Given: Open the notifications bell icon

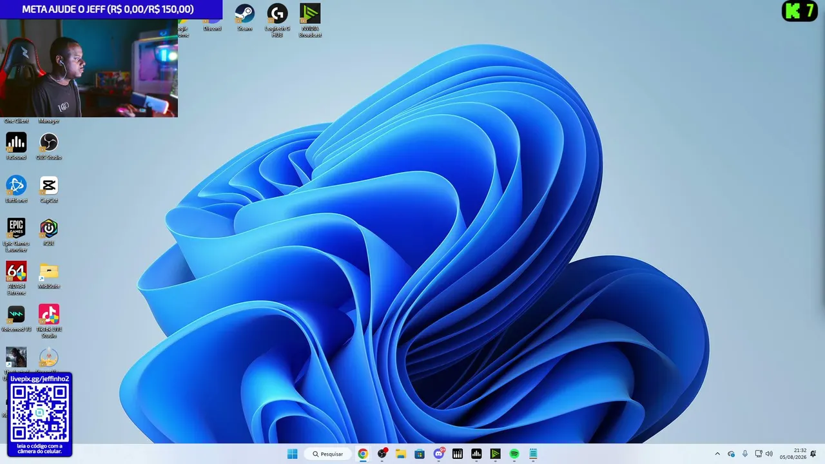Looking at the screenshot, I should 813,454.
